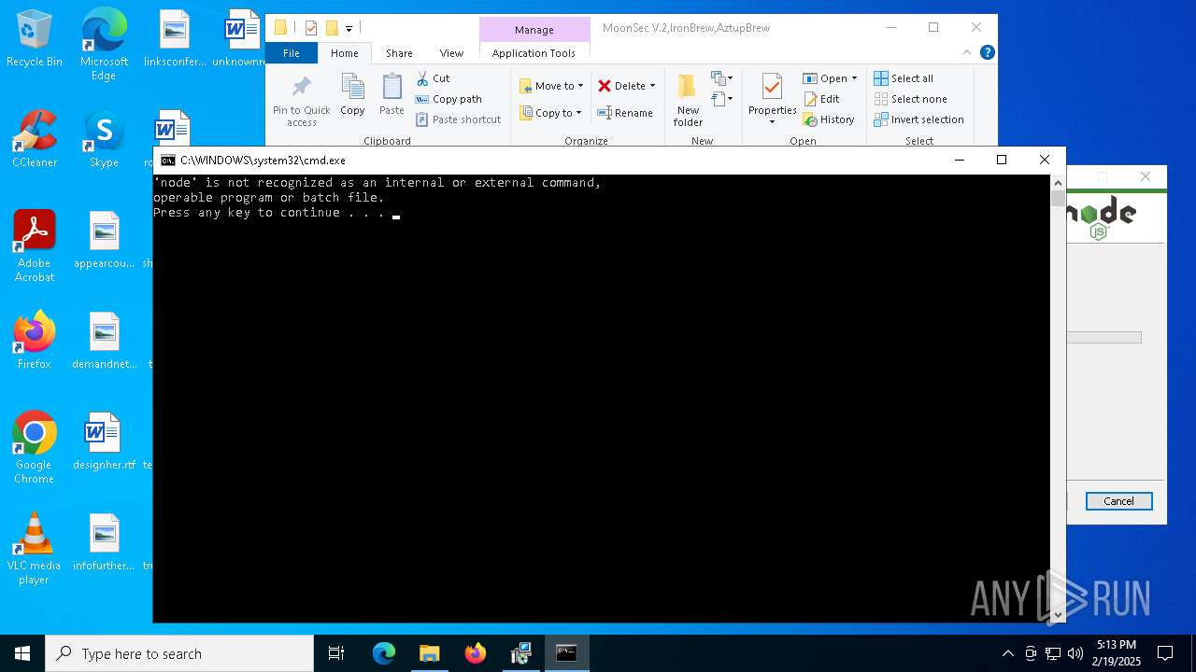The width and height of the screenshot is (1196, 672).
Task: Open Quick Access Toolbar customize dropdown
Action: coord(349,29)
